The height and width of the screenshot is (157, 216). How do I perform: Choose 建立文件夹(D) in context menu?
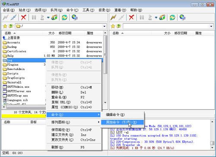point(74,135)
